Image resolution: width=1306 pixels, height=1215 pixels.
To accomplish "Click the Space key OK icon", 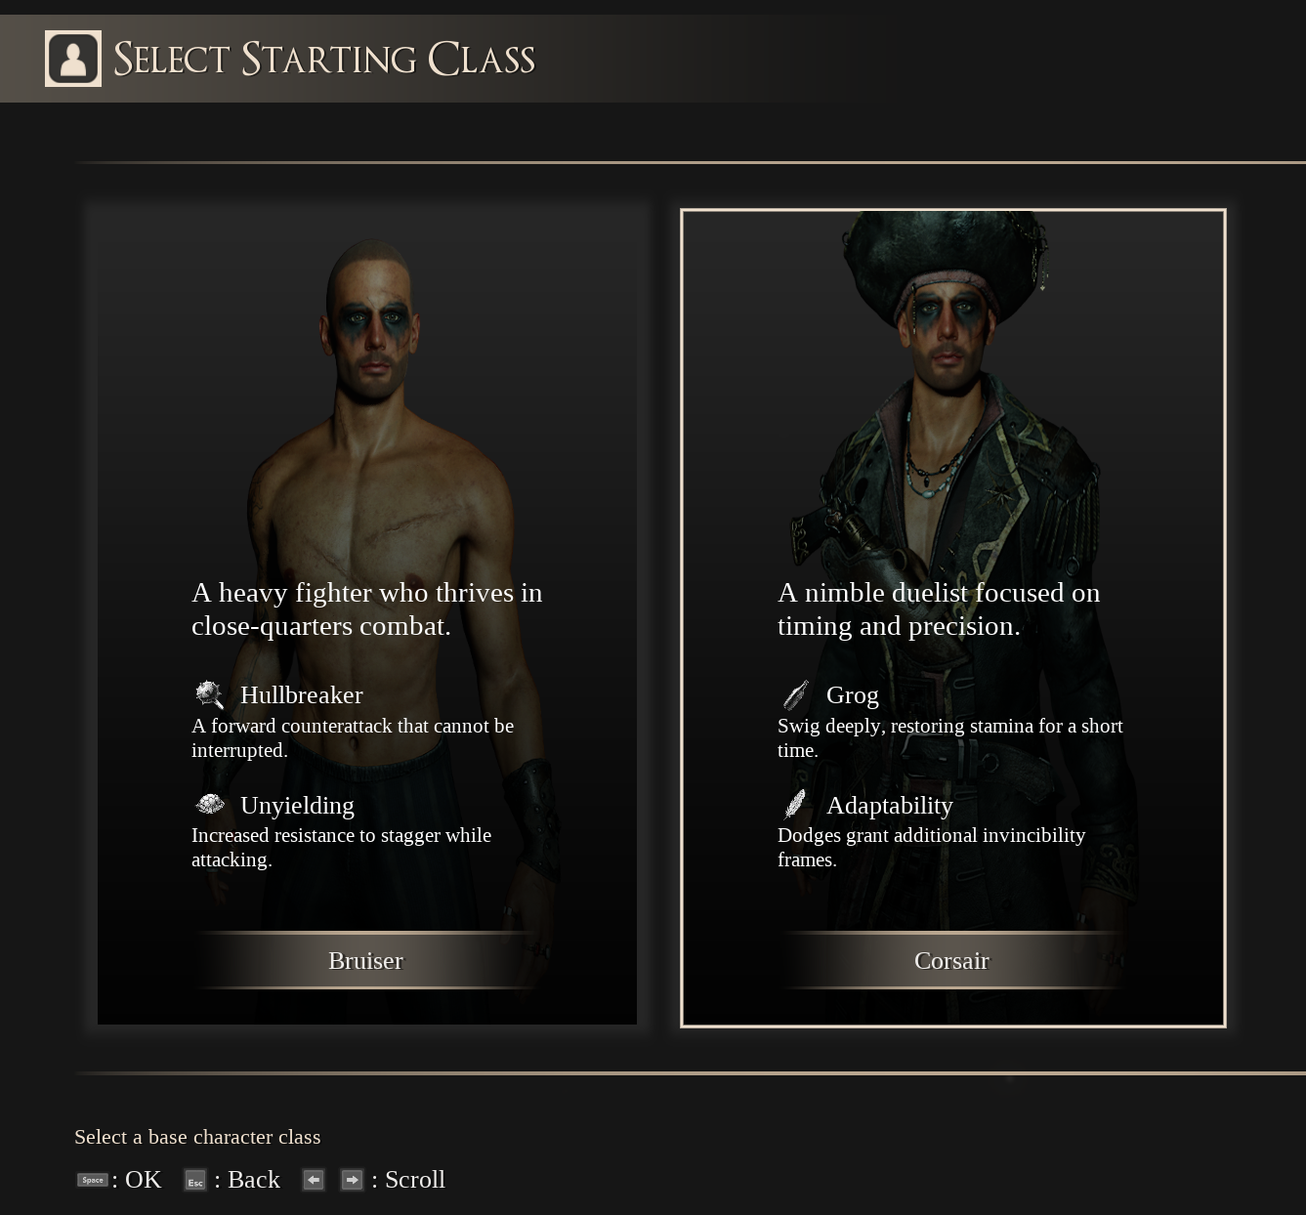I will coord(93,1180).
